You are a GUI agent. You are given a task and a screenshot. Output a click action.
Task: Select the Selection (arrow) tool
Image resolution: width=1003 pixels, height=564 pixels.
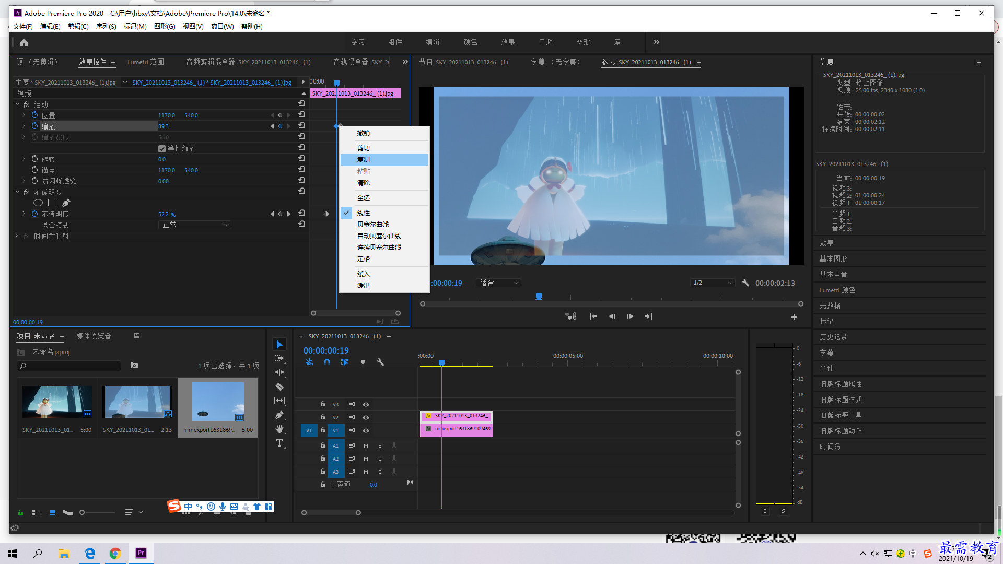[279, 345]
